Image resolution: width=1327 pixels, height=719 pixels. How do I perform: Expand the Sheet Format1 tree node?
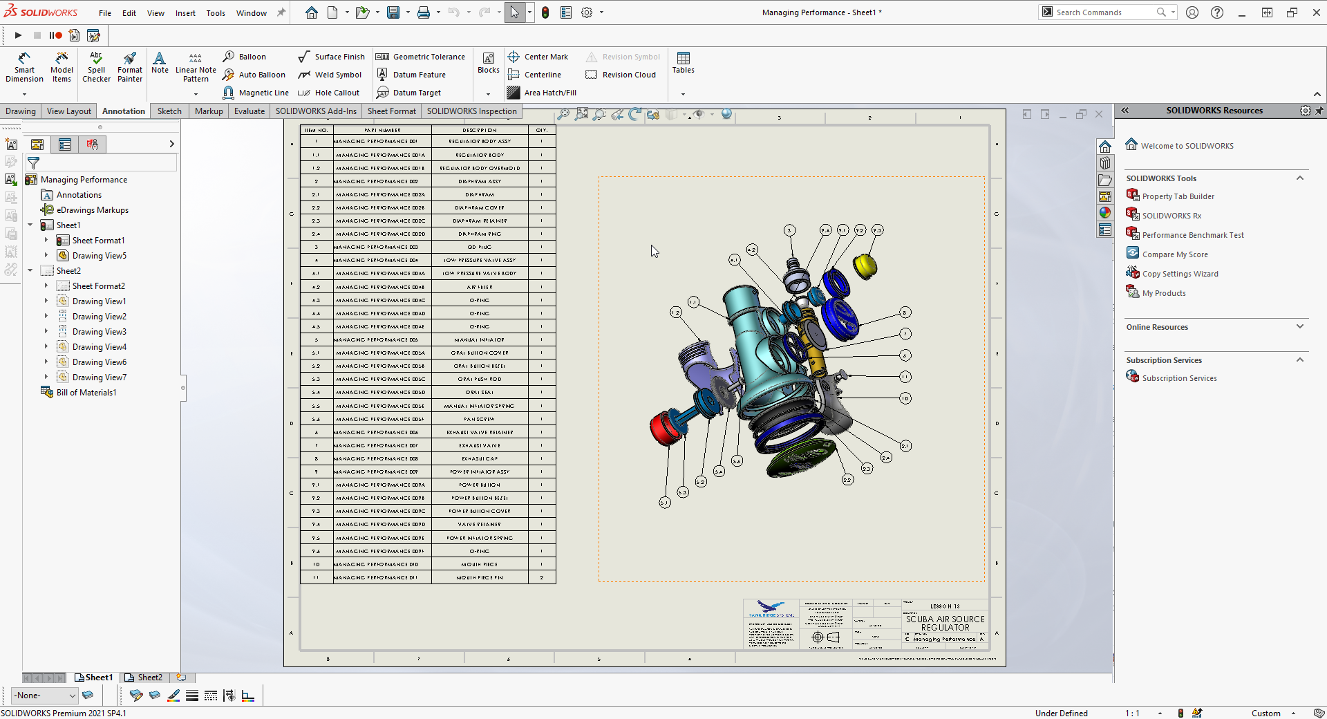[46, 241]
